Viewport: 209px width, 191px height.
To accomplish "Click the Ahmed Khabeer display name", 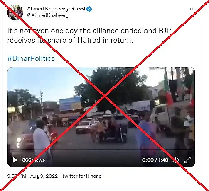I will pos(46,9).
